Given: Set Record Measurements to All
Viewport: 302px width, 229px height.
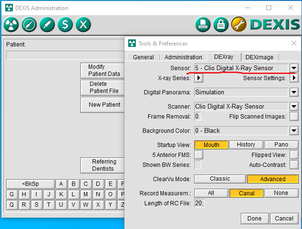Looking at the screenshot, I should [x=211, y=193].
